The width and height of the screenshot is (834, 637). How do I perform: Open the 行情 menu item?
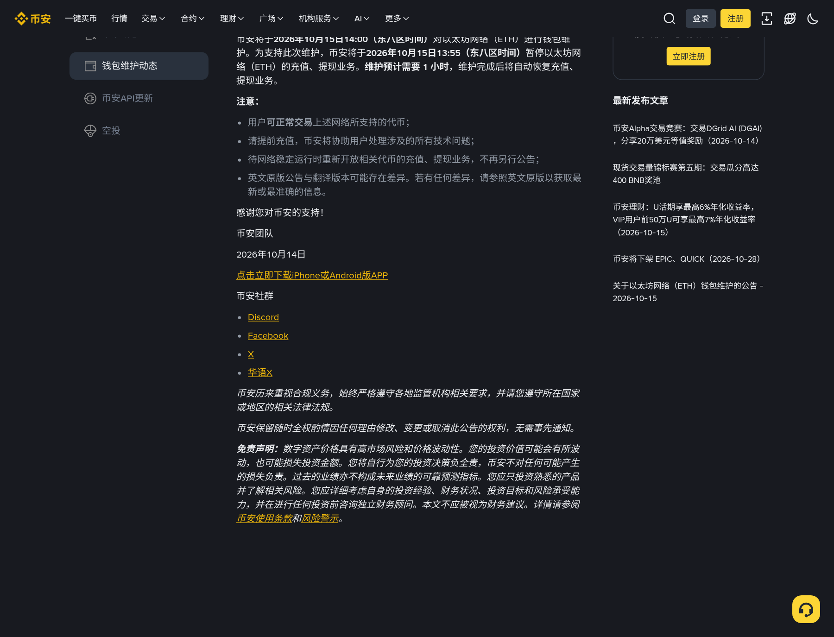tap(119, 19)
